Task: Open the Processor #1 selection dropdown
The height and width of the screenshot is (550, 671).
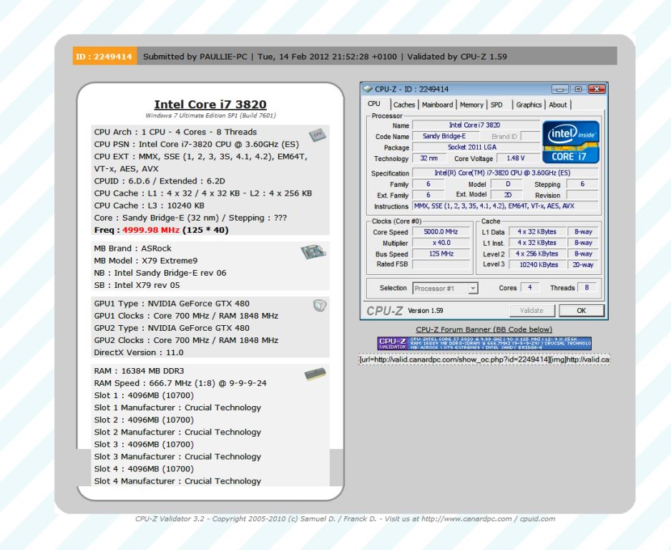Action: (445, 288)
